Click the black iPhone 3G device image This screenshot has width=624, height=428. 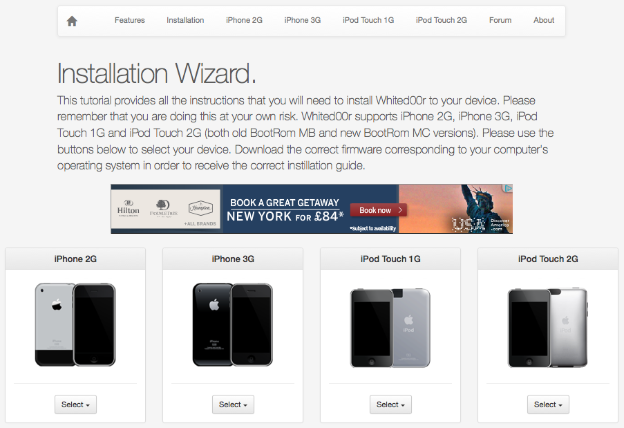pos(233,324)
